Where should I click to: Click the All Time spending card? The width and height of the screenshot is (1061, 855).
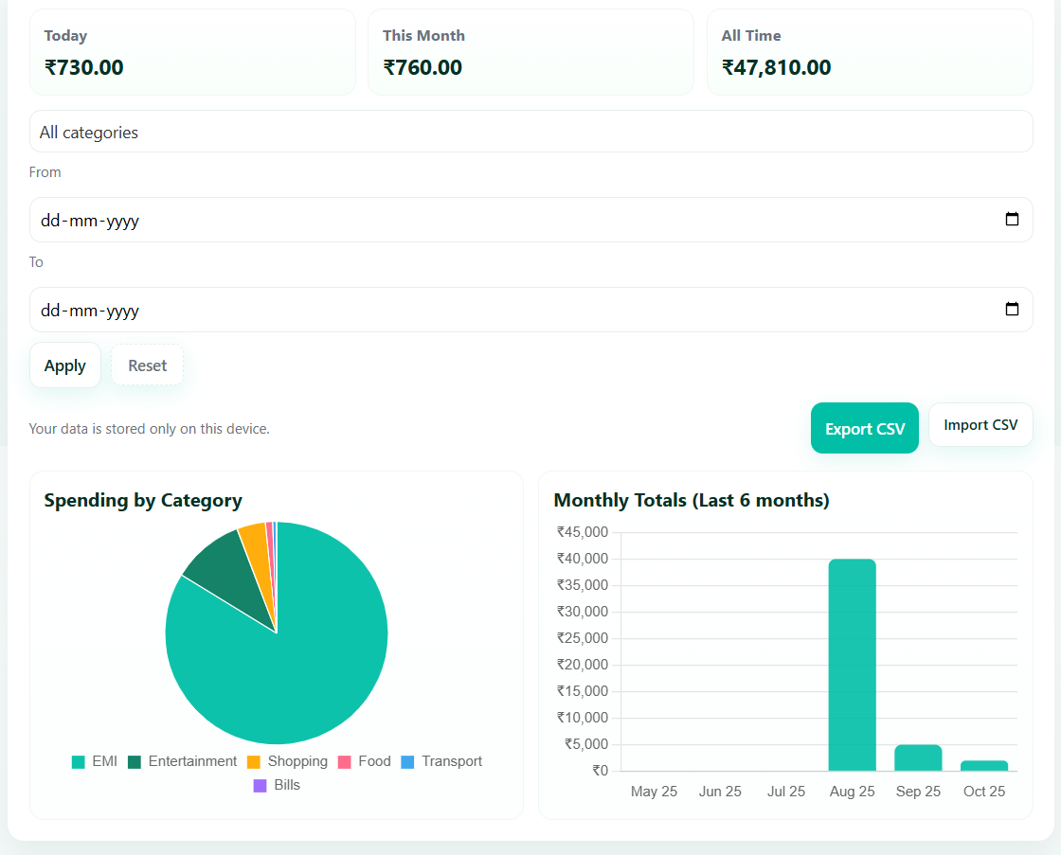point(870,52)
